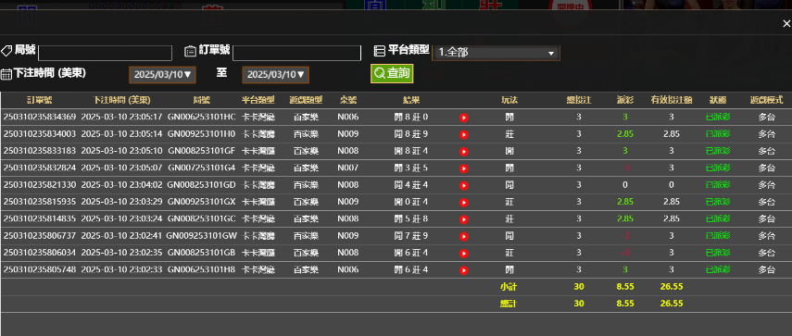Focus the 局號 input field
Image resolution: width=792 pixels, height=336 pixels.
pyautogui.click(x=105, y=53)
